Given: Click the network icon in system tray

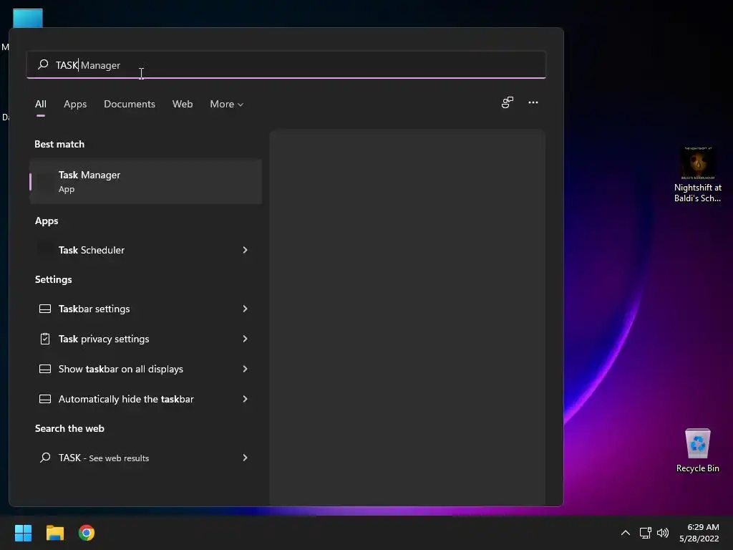Looking at the screenshot, I should tap(646, 533).
